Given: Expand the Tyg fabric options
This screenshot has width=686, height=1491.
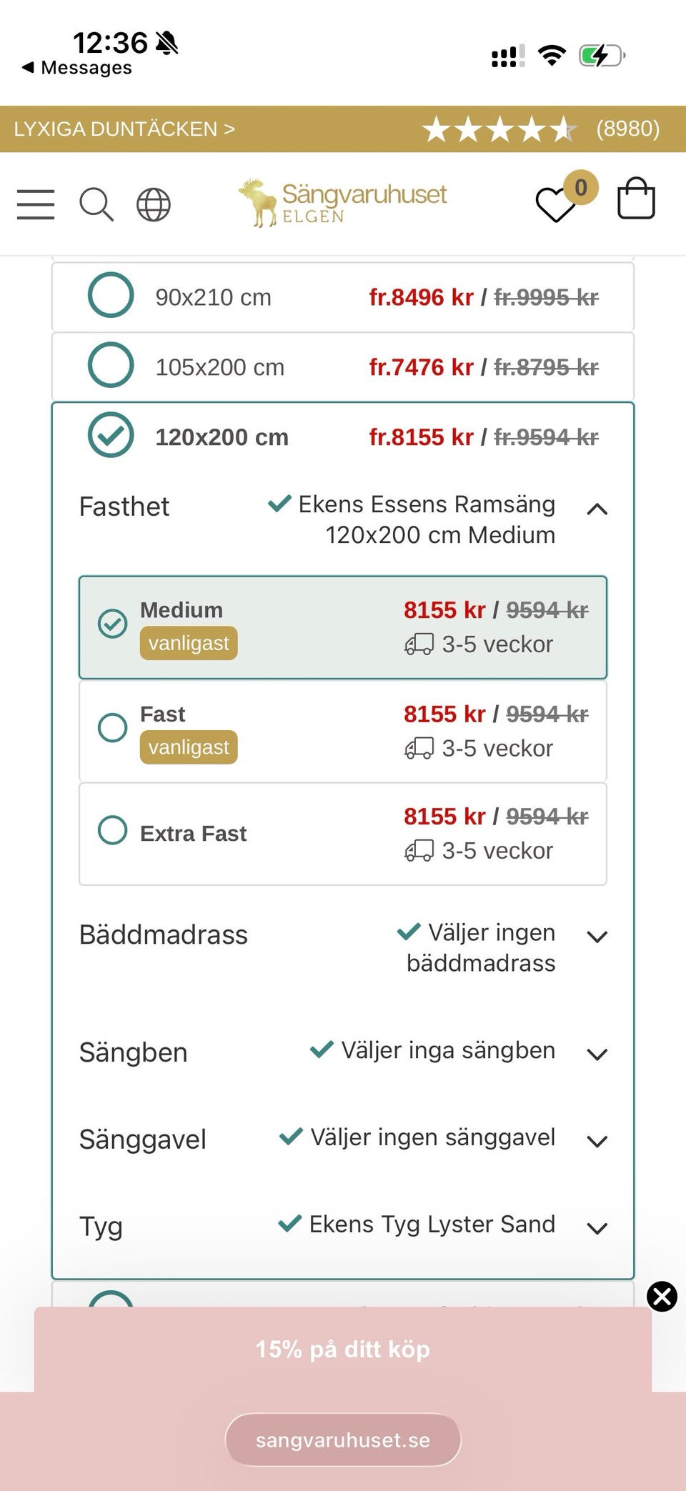Looking at the screenshot, I should tap(597, 1228).
